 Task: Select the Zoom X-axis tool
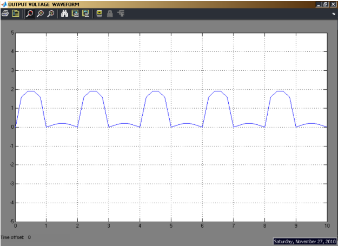coord(40,14)
